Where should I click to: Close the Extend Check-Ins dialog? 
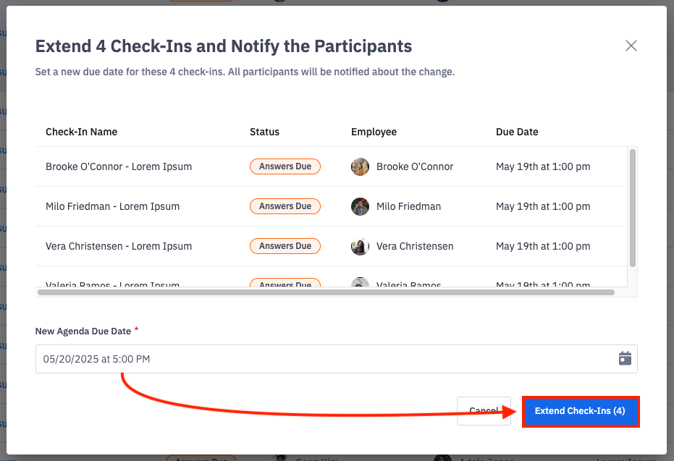pos(631,46)
